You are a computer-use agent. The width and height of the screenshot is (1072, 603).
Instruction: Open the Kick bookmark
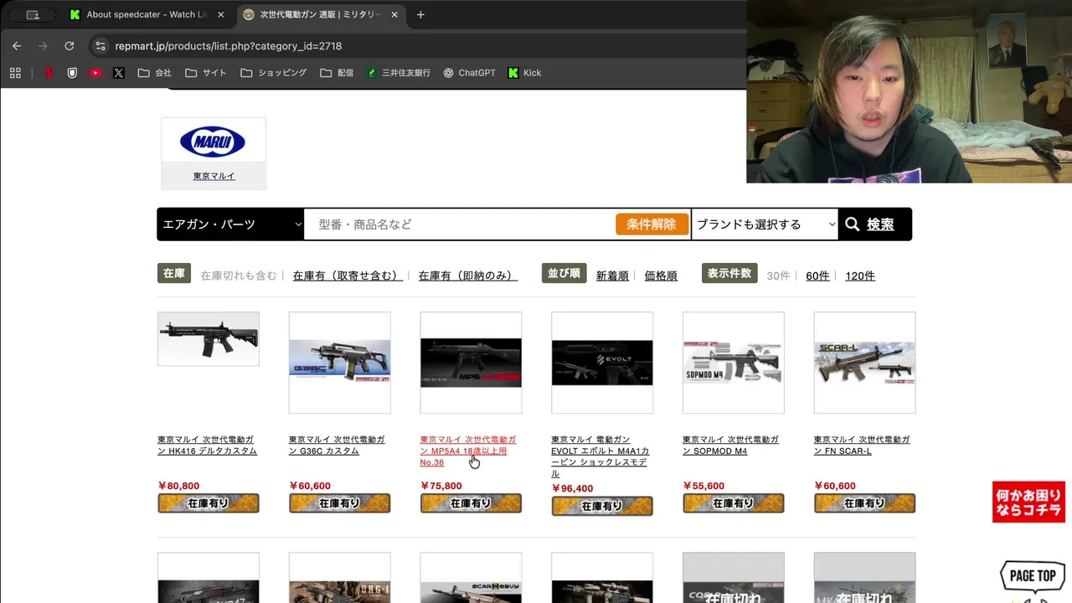click(525, 73)
